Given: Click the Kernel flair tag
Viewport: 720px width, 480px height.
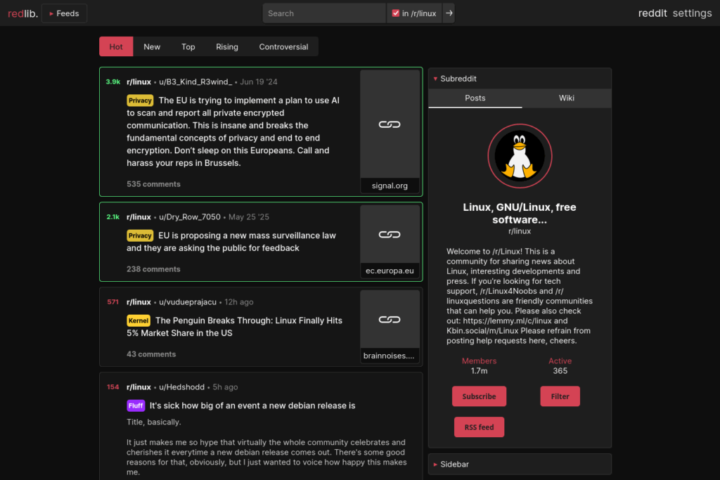Looking at the screenshot, I should coord(139,320).
